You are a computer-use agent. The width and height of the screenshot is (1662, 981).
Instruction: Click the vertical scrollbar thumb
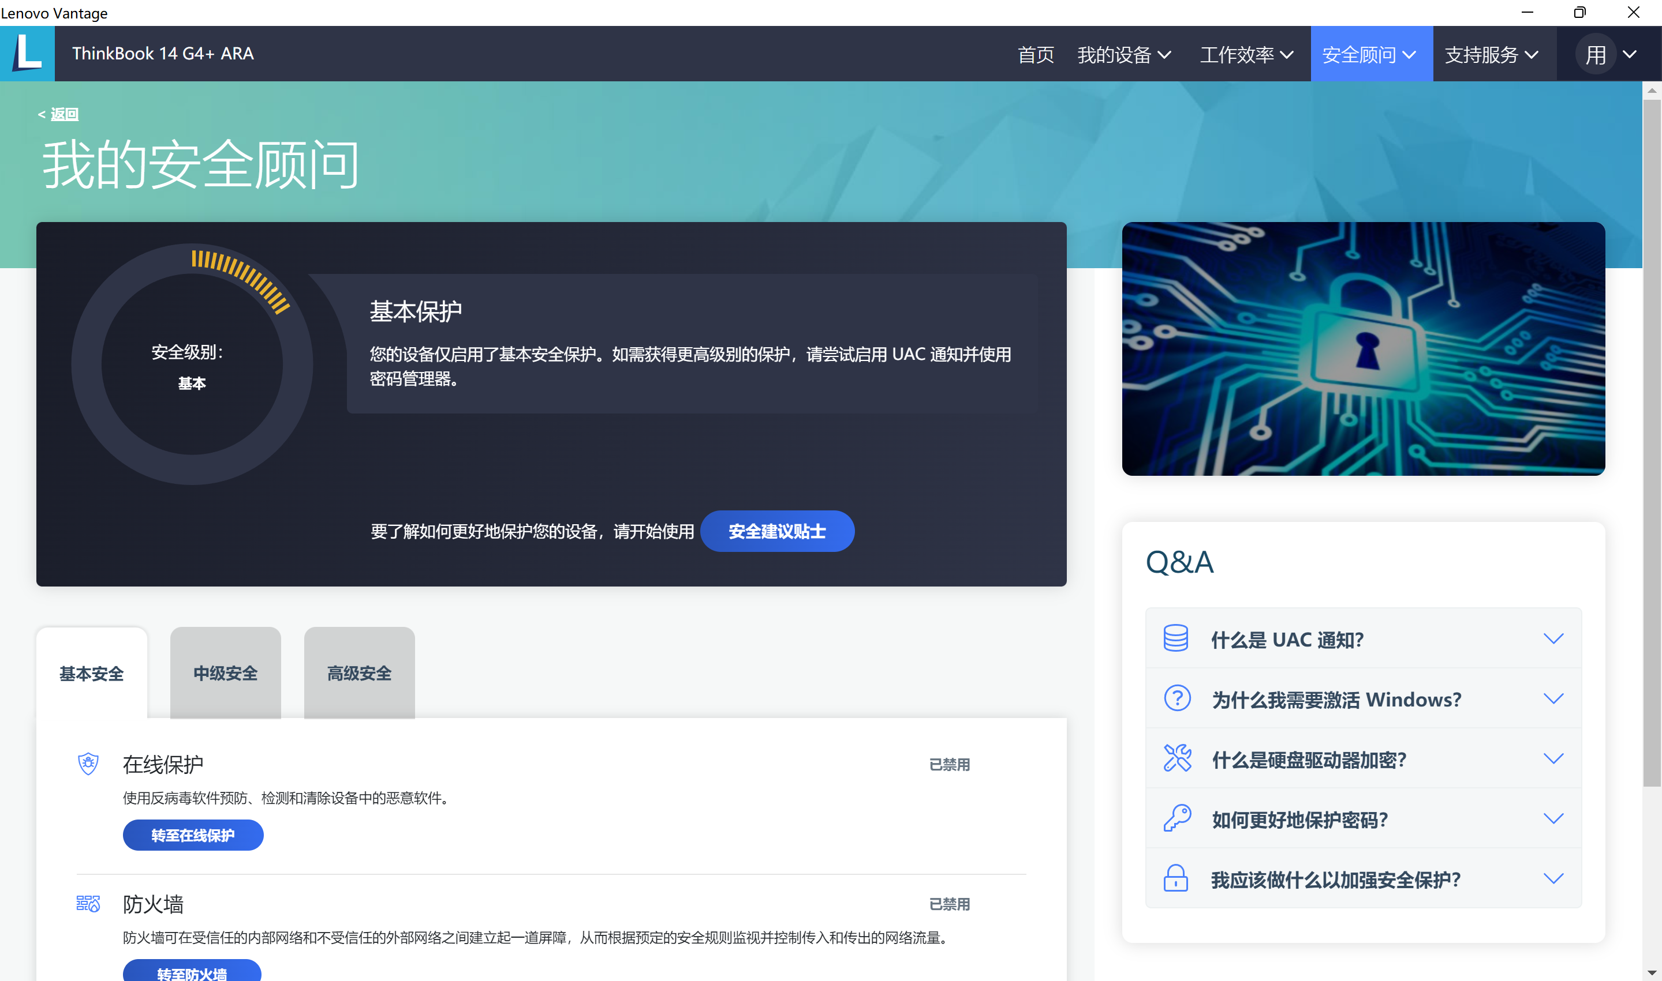1652,443
